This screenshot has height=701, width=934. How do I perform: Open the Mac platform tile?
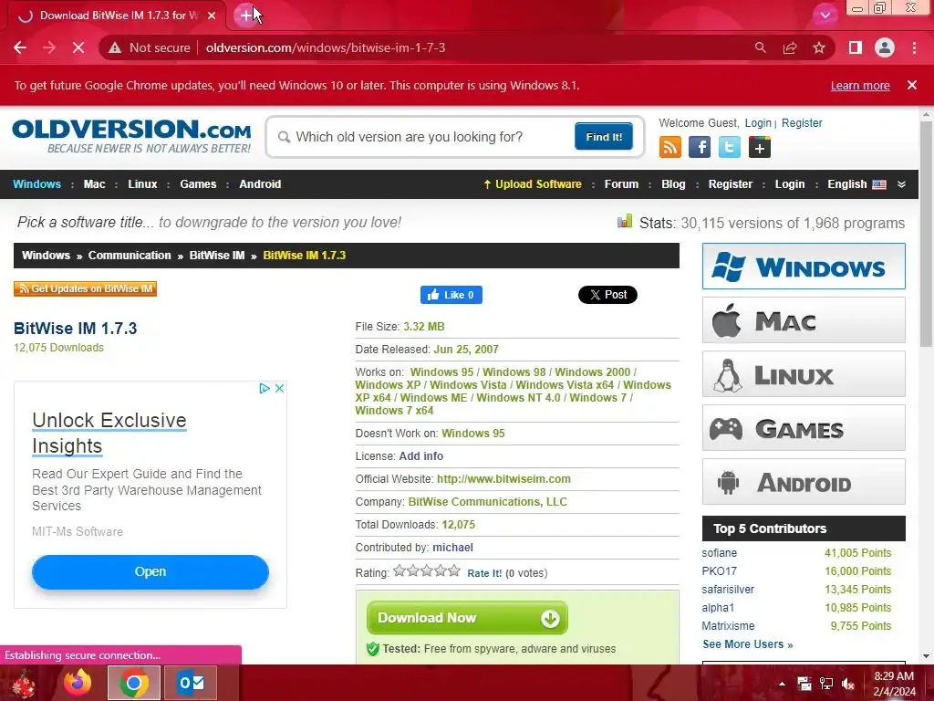[x=804, y=320]
